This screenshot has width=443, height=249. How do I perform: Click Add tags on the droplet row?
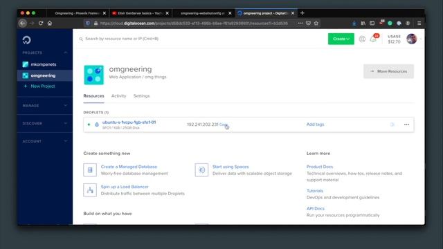[x=316, y=124]
